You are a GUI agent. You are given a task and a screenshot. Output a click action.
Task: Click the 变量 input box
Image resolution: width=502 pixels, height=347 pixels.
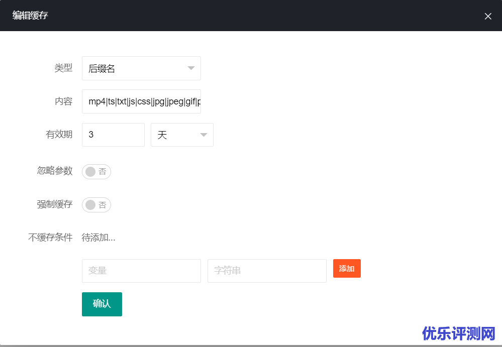141,271
